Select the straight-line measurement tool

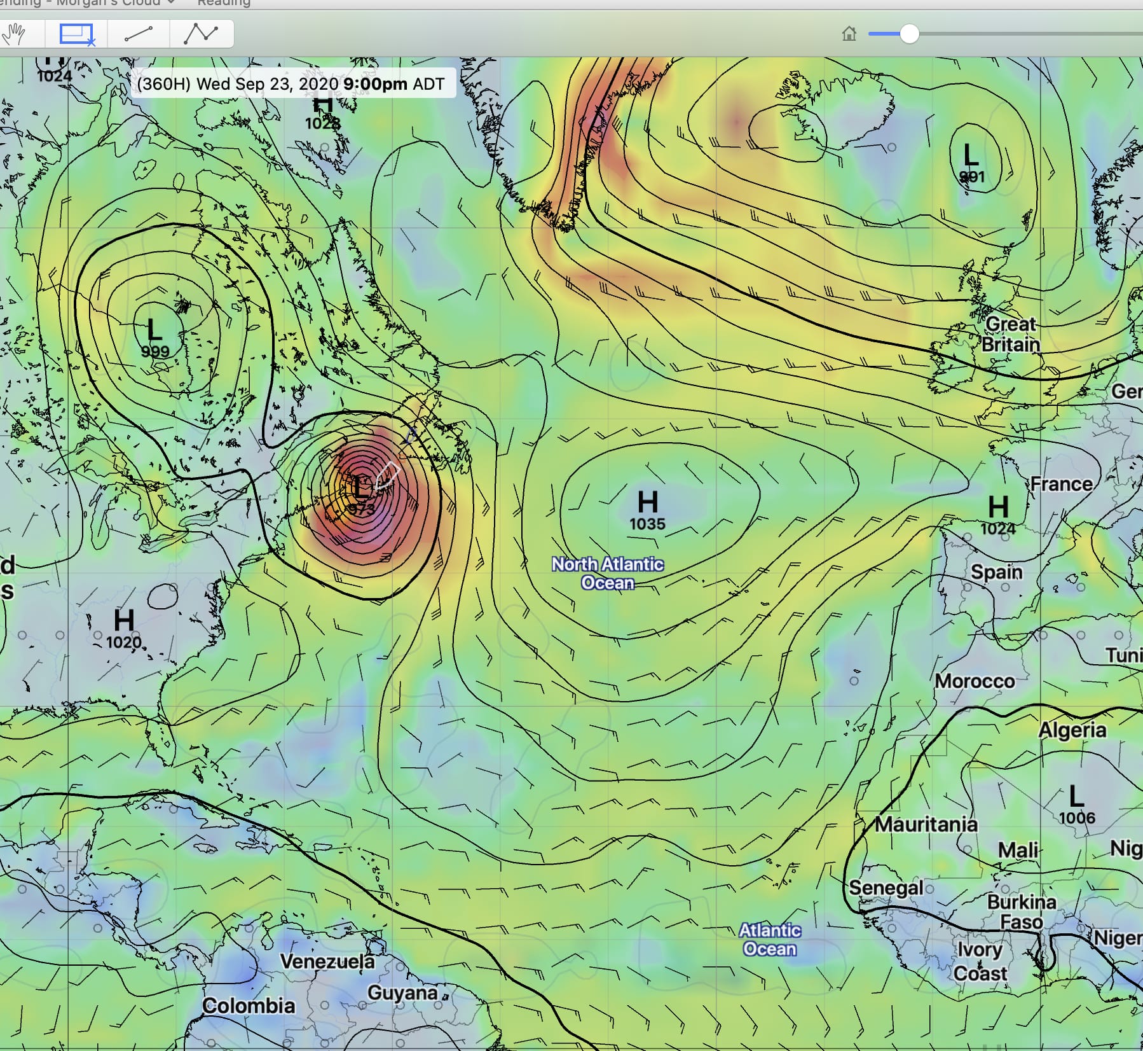tap(139, 34)
